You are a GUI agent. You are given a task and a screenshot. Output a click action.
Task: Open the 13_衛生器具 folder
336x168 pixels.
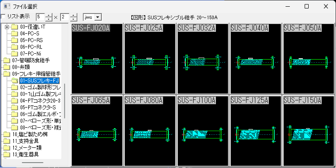pyautogui.click(x=26, y=155)
